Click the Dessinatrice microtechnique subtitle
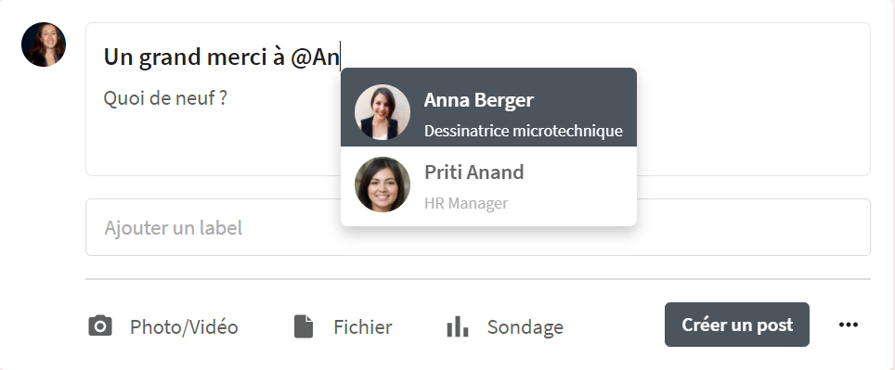 [x=523, y=131]
